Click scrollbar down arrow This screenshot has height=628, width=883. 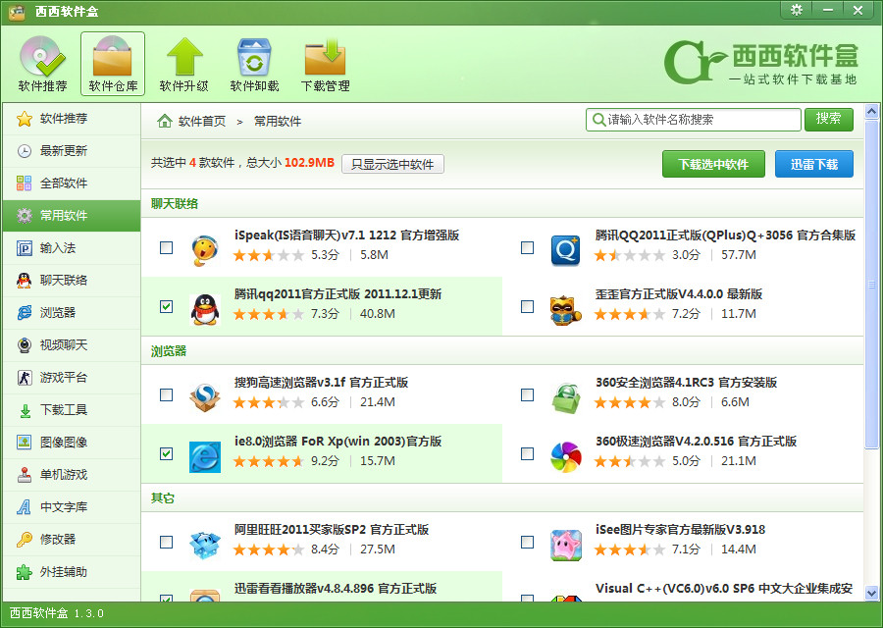(x=871, y=593)
